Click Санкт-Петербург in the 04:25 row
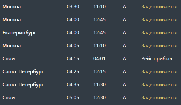The width and height of the screenshot is (181, 105). pos(23,72)
